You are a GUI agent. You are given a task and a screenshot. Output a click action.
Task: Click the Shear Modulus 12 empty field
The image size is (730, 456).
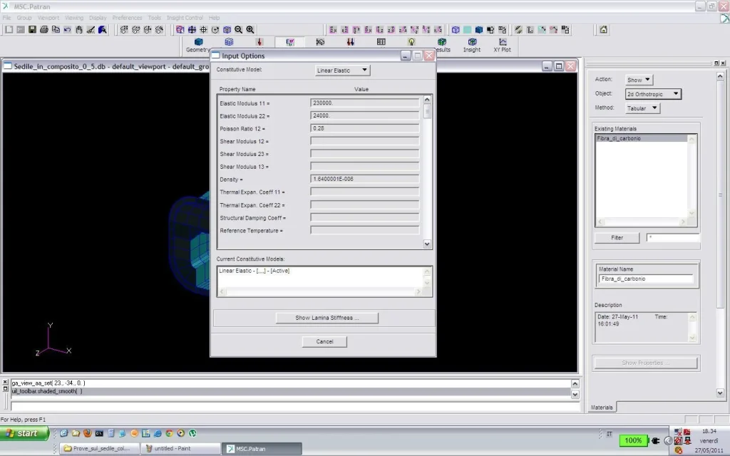click(x=364, y=141)
